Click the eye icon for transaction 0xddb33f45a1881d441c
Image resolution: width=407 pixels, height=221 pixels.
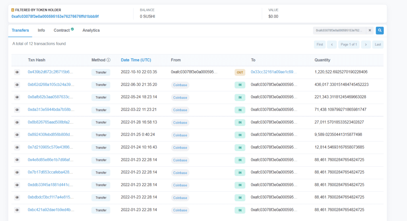(17, 185)
